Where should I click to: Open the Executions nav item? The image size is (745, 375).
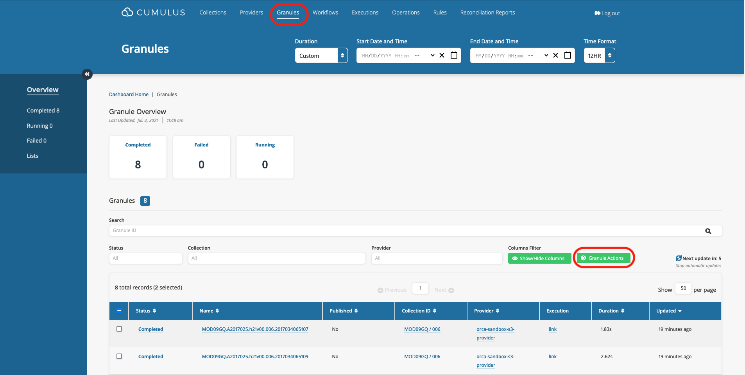(x=365, y=12)
